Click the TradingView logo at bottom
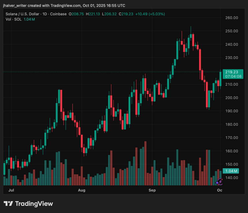Image resolution: width=248 pixels, height=213 pixels. (x=28, y=203)
